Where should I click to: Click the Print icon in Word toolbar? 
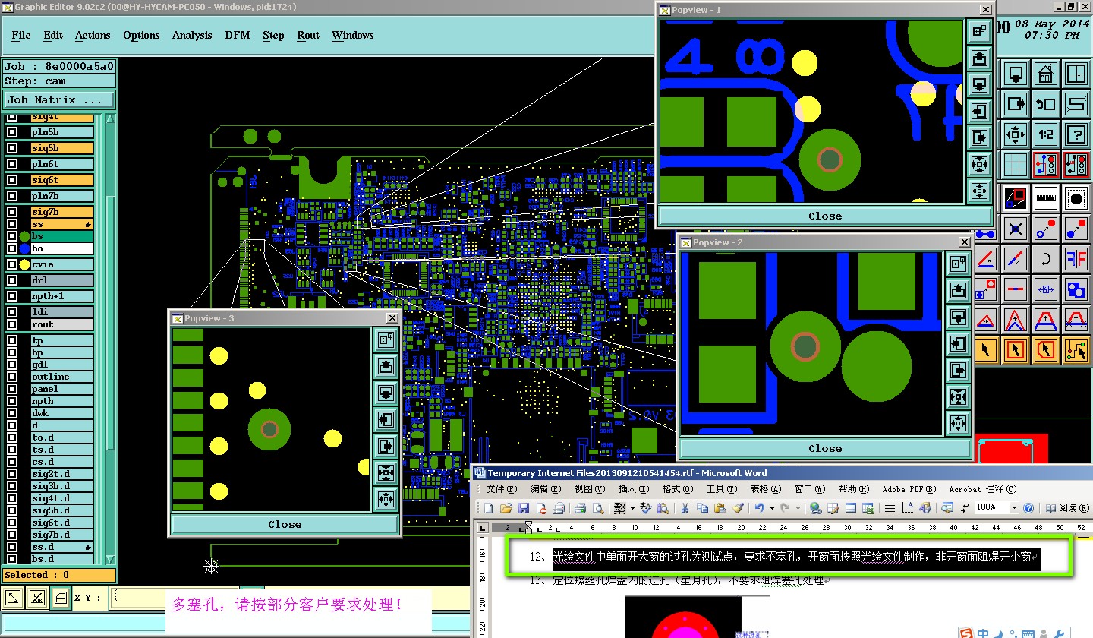pos(581,508)
